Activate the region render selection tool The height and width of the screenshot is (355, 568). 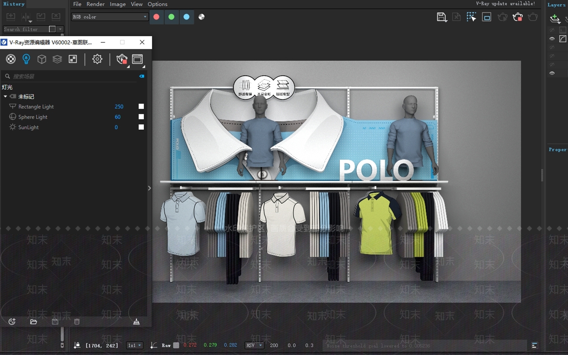[471, 17]
